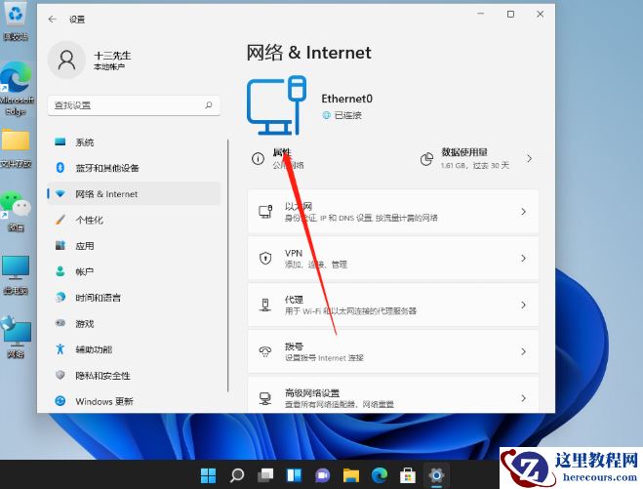Image resolution: width=643 pixels, height=489 pixels.
Task: Click the 隐私和安全性 shield icon
Action: (60, 375)
